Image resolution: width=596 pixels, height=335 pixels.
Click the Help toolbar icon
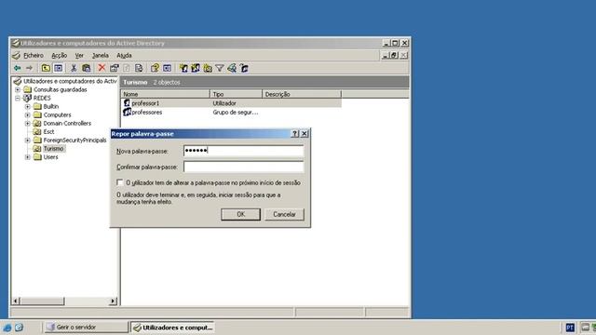tap(155, 68)
